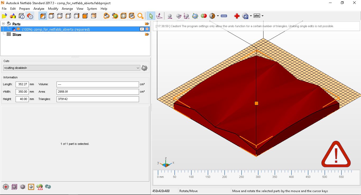Click the orange segmented sphere icon
This screenshot has width=361, height=195.
[x=212, y=16]
